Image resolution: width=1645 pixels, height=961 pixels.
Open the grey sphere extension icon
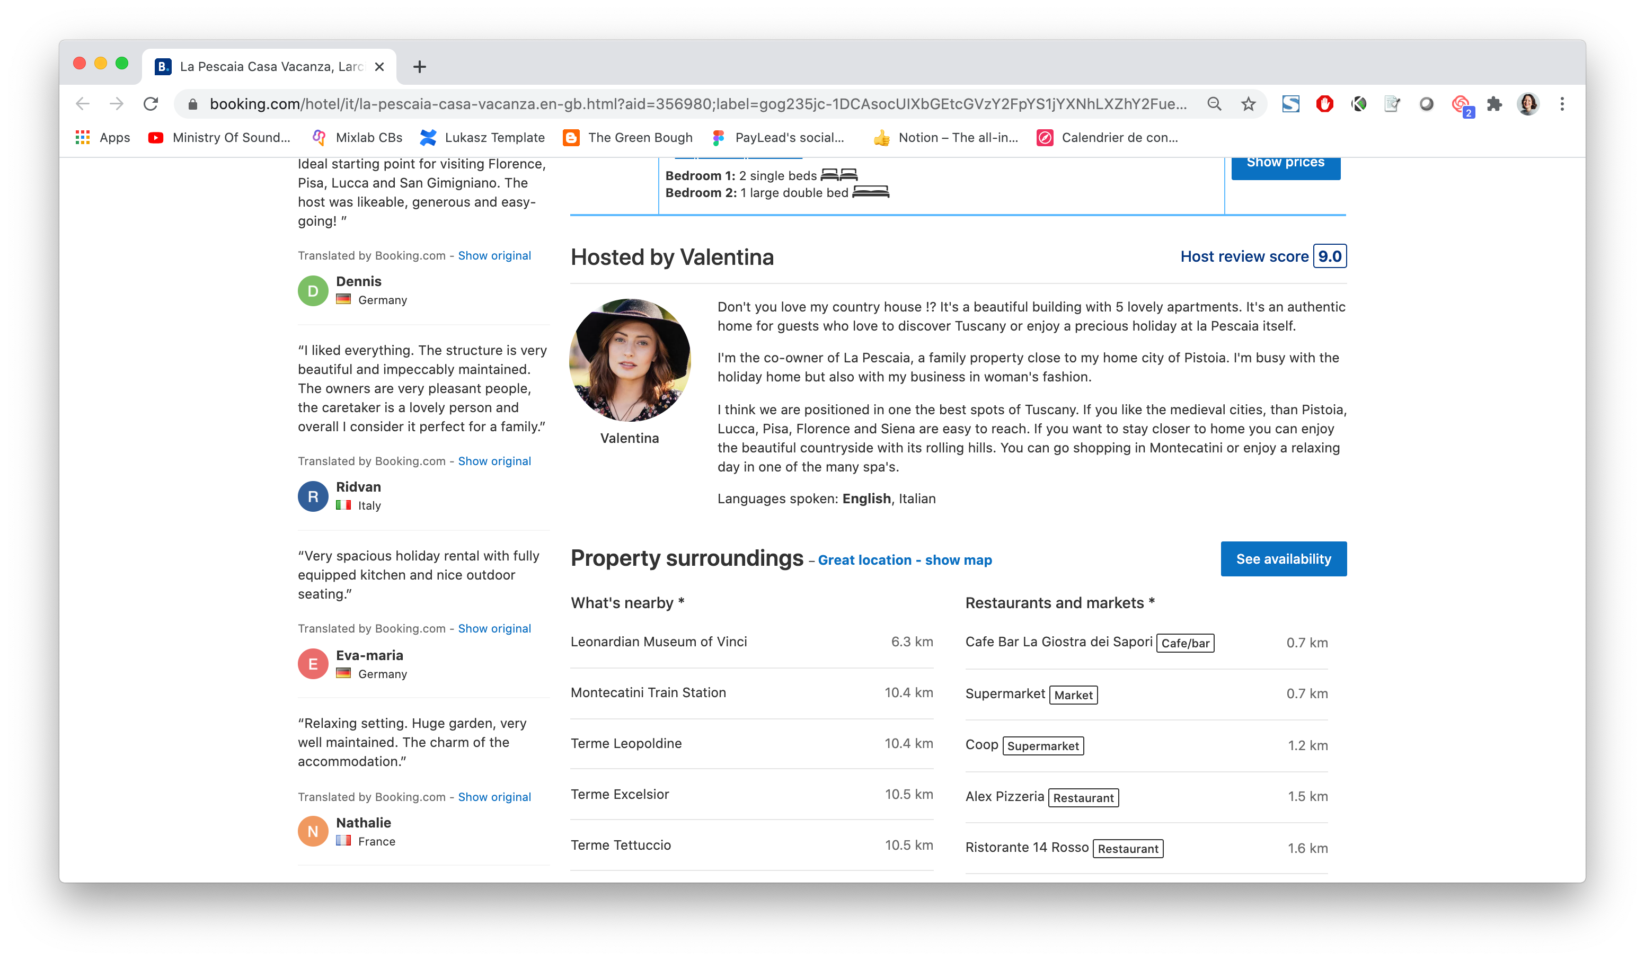pos(1426,104)
